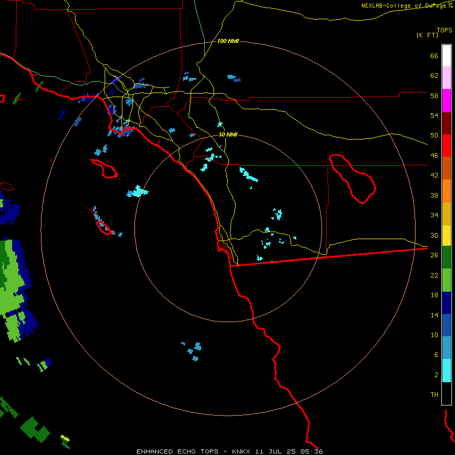This screenshot has width=455, height=455.
Task: Click the '46' scale value
Action: pyautogui.click(x=434, y=156)
